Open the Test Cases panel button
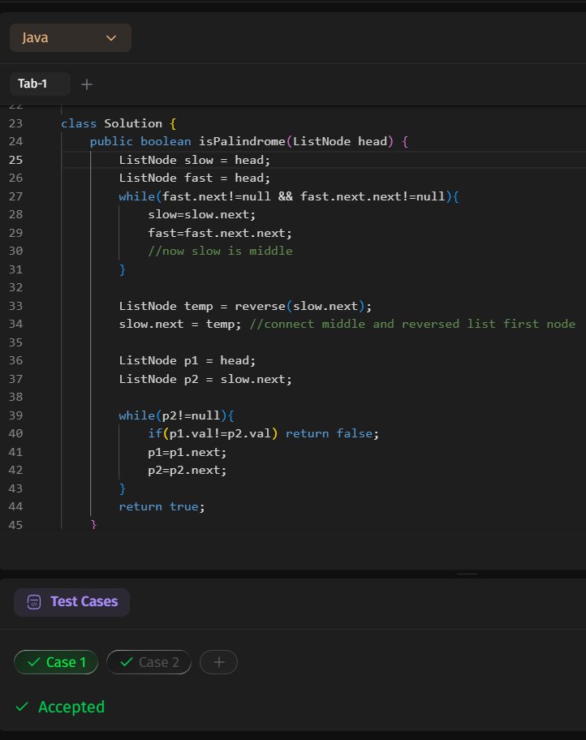Viewport: 586px width, 740px height. (x=71, y=602)
